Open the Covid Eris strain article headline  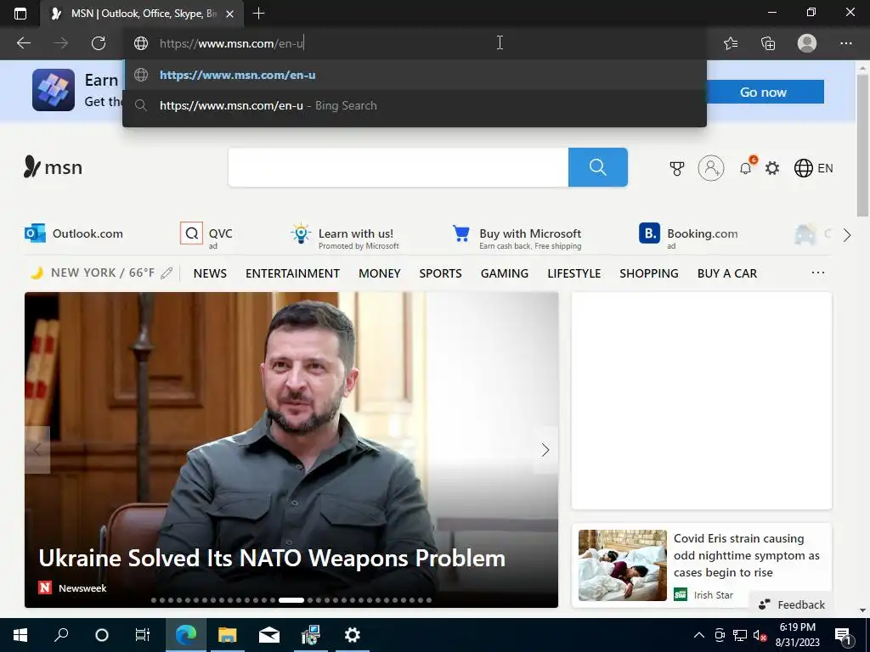tap(746, 555)
